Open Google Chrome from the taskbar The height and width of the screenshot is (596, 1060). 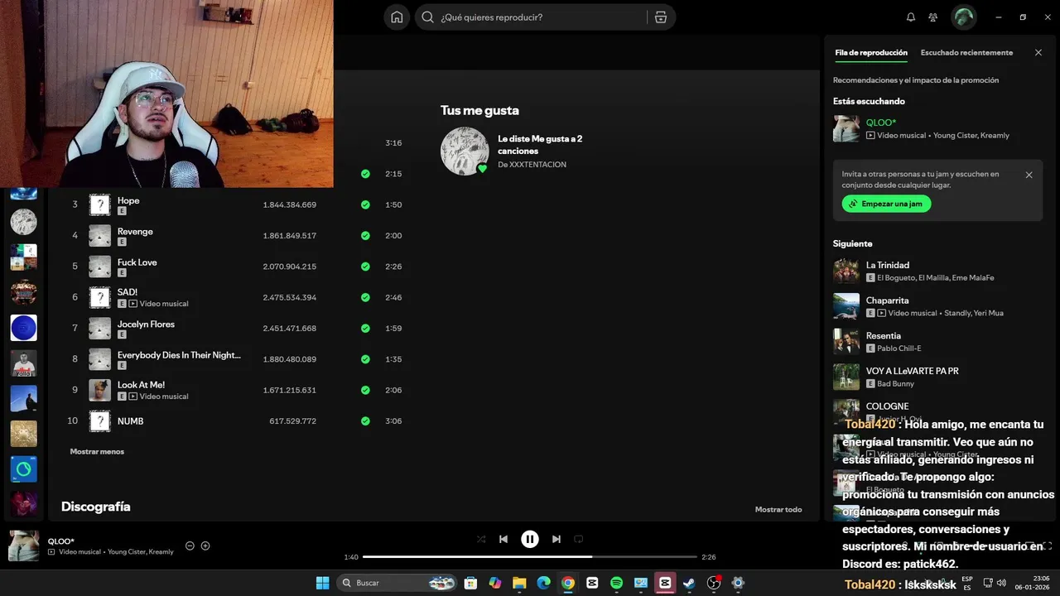pyautogui.click(x=568, y=583)
